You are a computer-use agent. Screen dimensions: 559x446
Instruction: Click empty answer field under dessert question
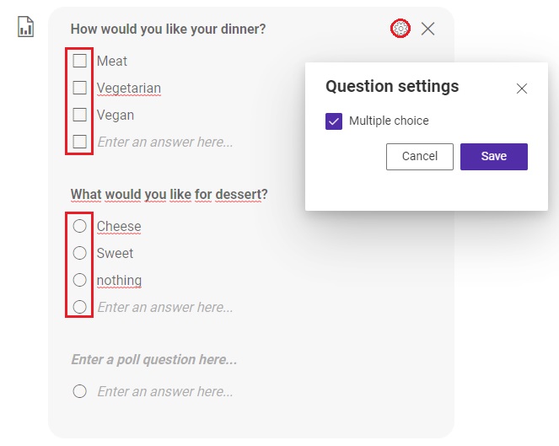(x=165, y=307)
